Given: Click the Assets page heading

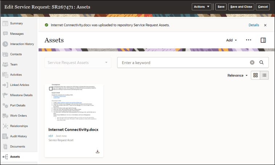Looking at the screenshot, I should (54, 40).
